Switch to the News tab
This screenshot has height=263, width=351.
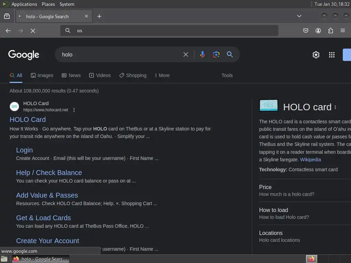(71, 75)
